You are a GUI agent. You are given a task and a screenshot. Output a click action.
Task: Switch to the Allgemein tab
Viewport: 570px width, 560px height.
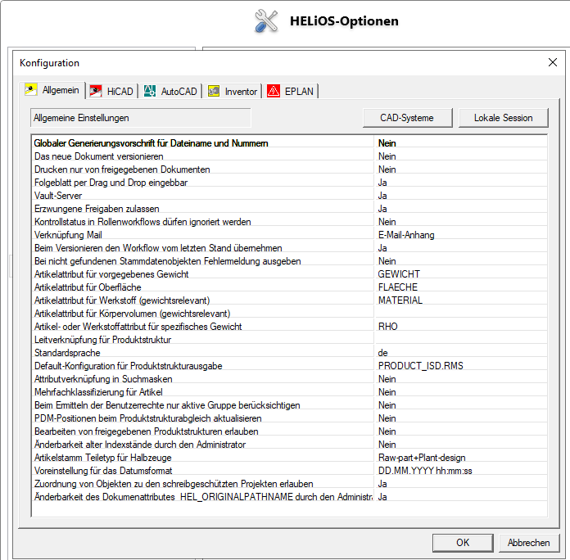pos(54,90)
